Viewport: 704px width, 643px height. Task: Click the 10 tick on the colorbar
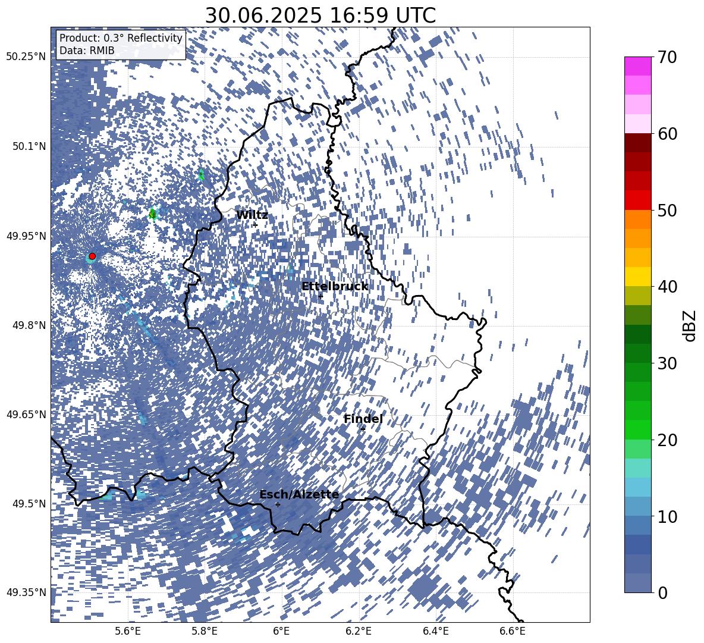pos(667,516)
